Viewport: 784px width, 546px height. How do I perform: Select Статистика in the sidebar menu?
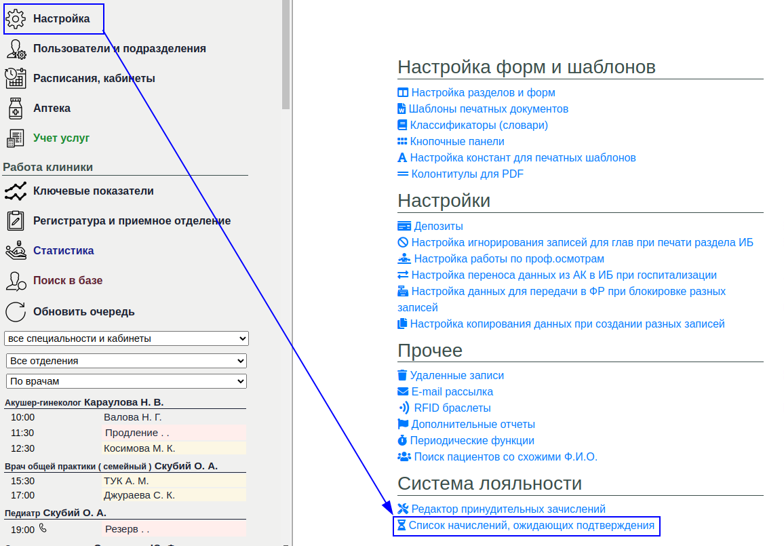point(63,251)
